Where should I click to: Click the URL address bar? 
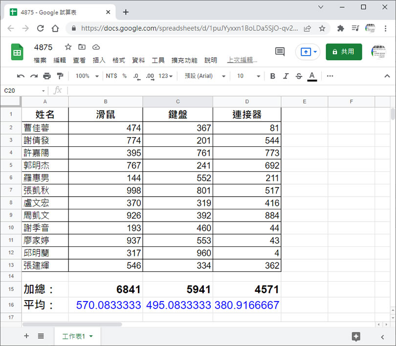189,28
